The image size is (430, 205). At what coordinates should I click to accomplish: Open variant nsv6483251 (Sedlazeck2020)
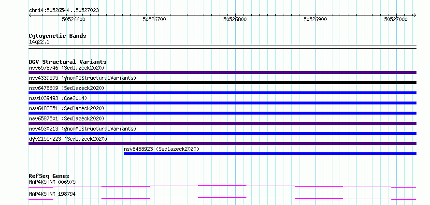coord(67,108)
